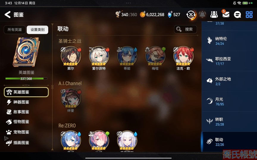Go back using the arrow beside 图鉴

(7, 15)
